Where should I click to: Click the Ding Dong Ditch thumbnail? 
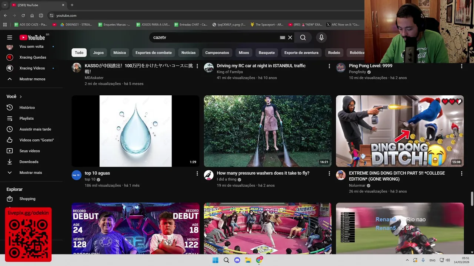tap(400, 131)
